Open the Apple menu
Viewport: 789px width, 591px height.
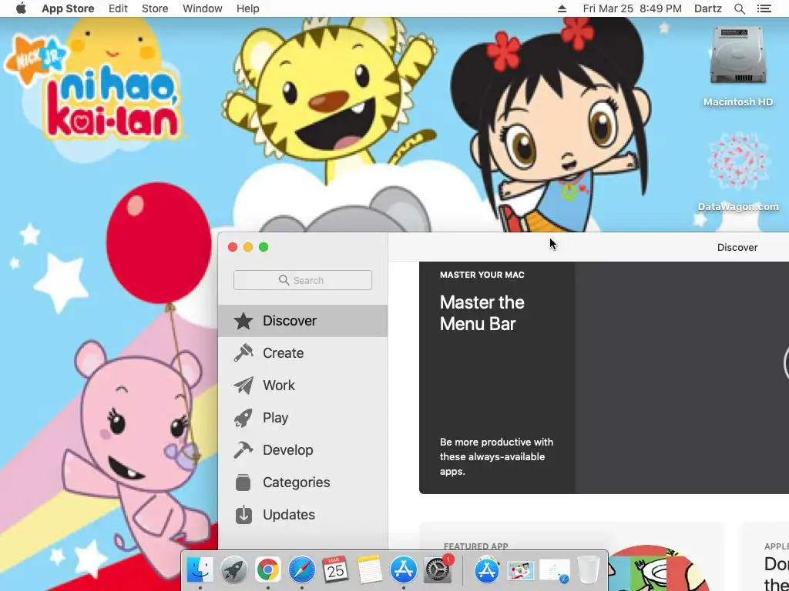pos(21,8)
